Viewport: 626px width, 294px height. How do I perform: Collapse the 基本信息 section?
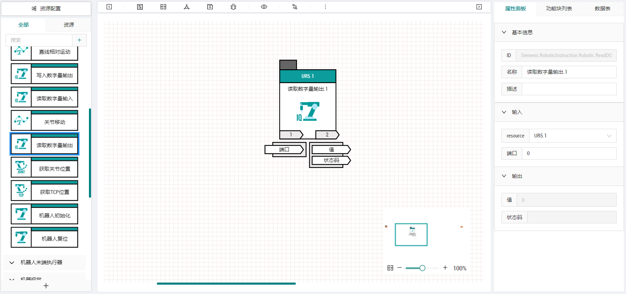pyautogui.click(x=504, y=32)
